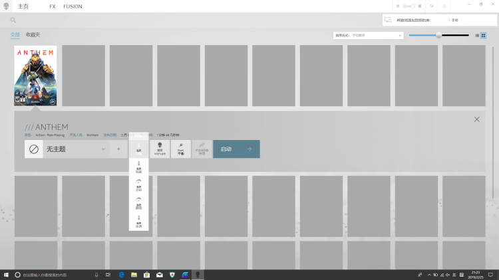Switch to the FUSION tab
The width and height of the screenshot is (499, 280).
click(73, 7)
